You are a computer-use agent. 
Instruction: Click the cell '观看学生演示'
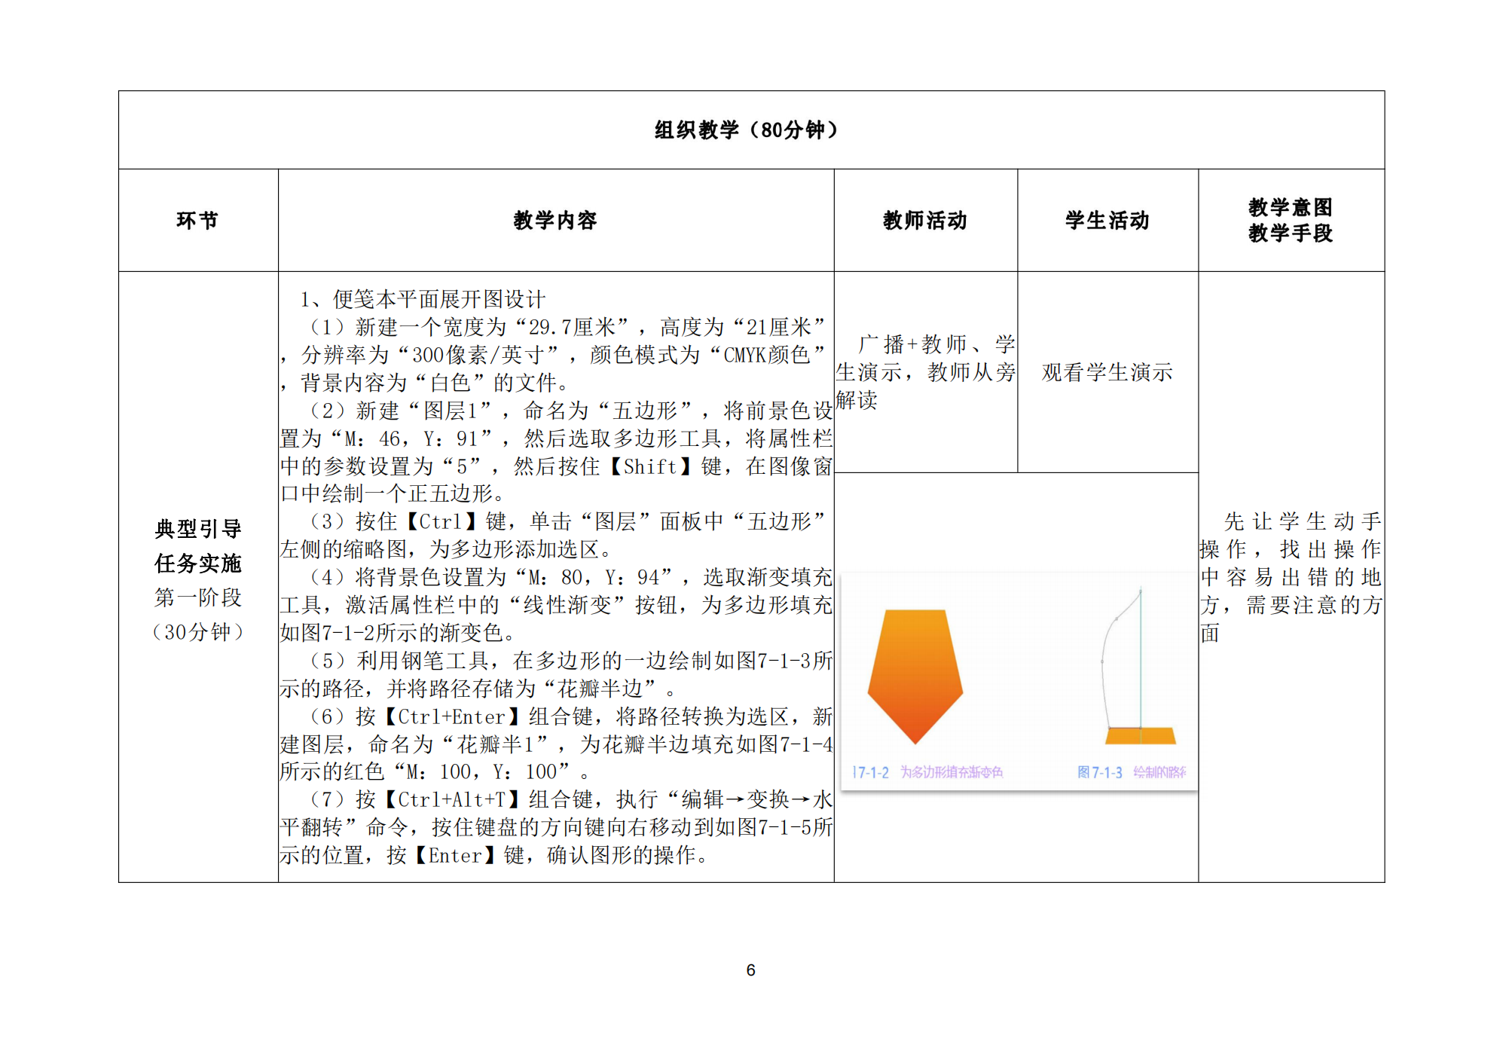click(1107, 371)
